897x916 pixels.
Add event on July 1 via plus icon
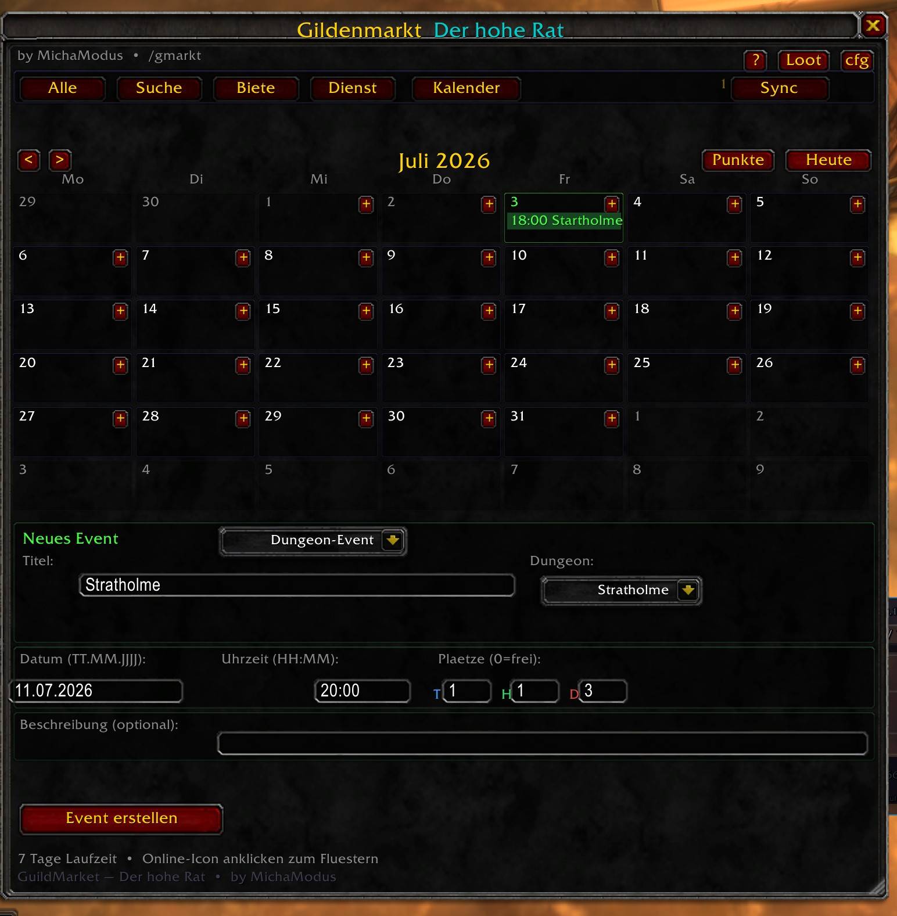click(366, 204)
